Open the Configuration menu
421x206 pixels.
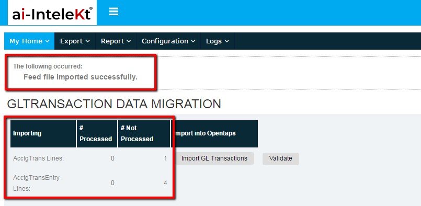(x=168, y=41)
